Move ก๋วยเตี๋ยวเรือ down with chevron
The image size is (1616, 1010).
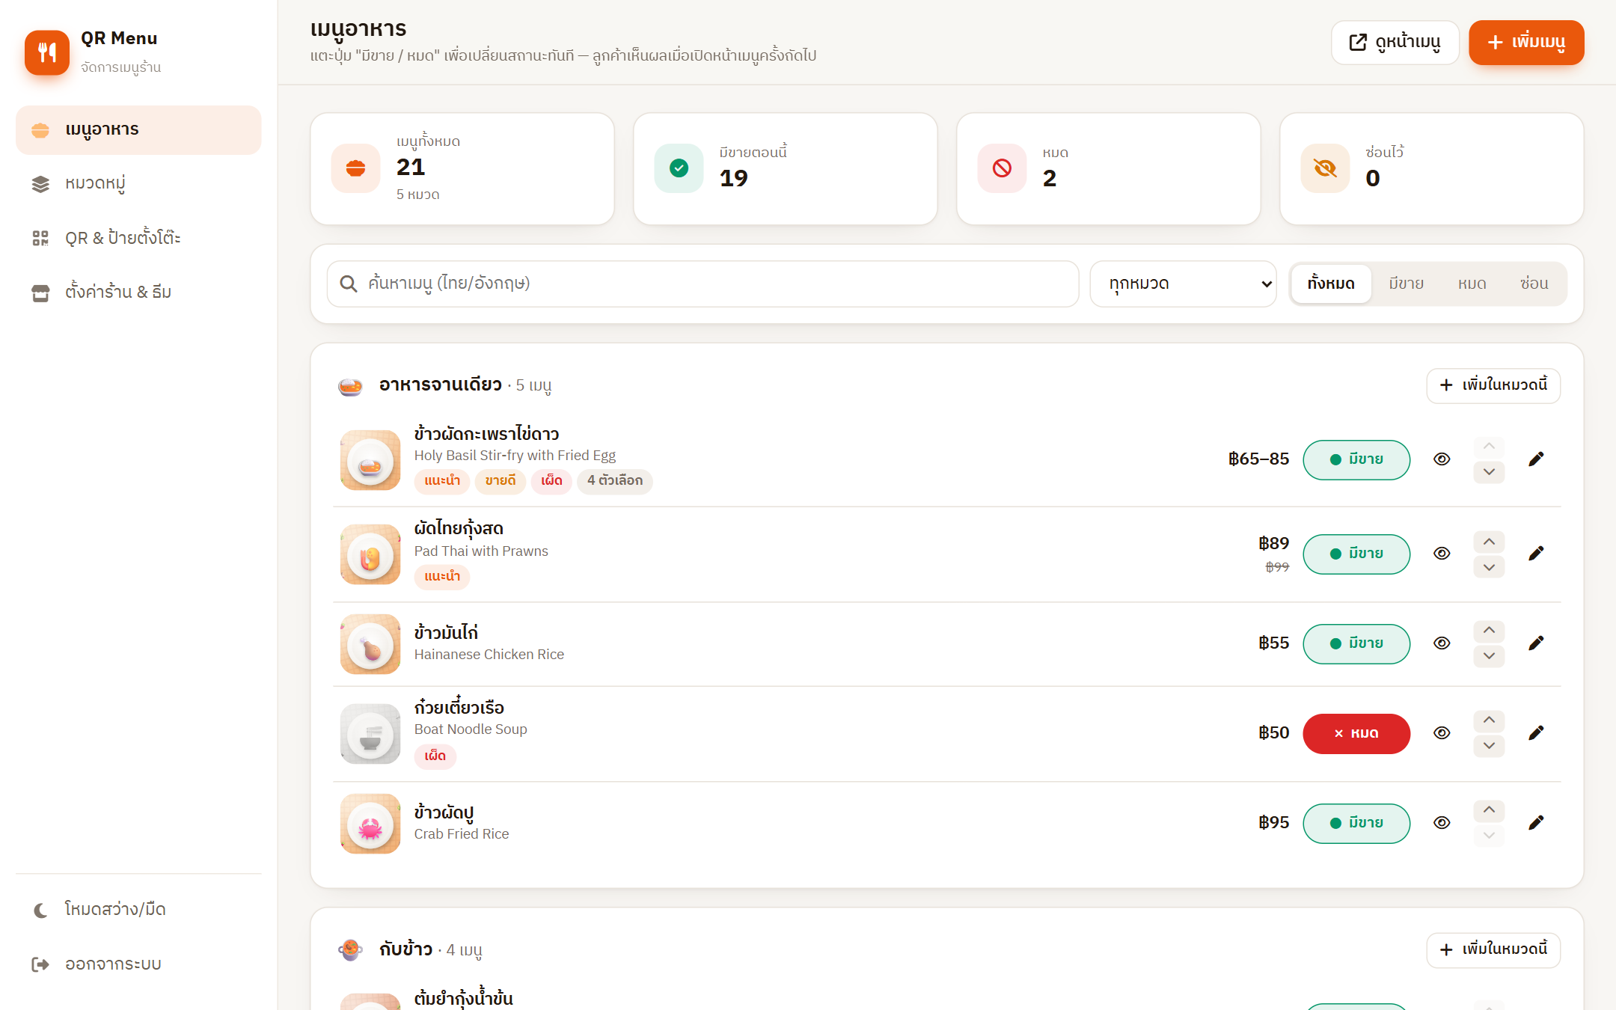click(x=1489, y=746)
